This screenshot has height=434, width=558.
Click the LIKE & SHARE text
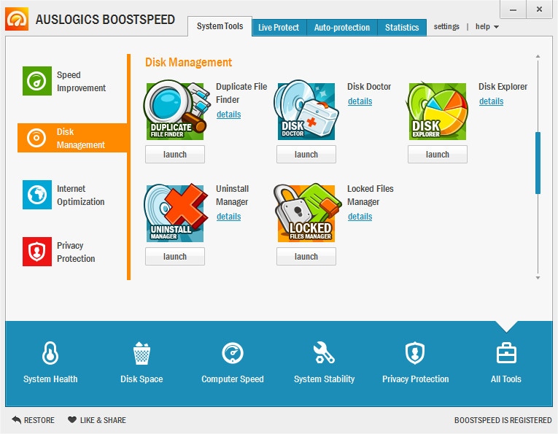(x=103, y=420)
